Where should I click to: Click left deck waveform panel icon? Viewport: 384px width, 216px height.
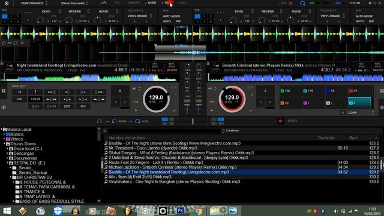point(4,107)
